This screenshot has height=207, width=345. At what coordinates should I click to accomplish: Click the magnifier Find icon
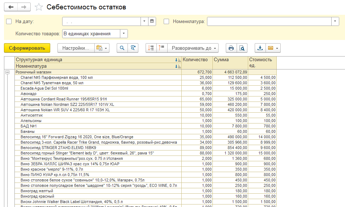[x=122, y=48]
